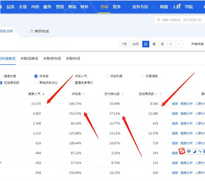Screen dimensions: 205x181
Task: Switch to the 竞争 navigation item
Action: coord(116,7)
